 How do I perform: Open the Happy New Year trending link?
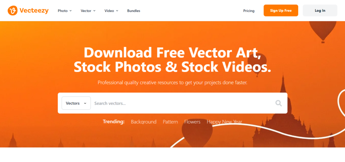click(224, 122)
